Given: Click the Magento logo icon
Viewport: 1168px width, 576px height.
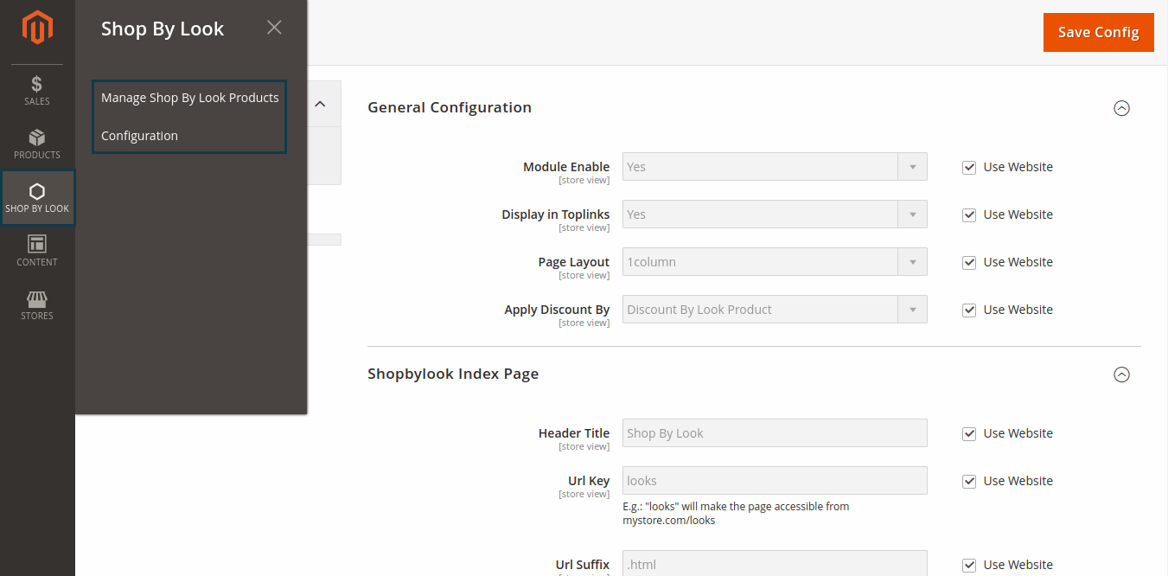Looking at the screenshot, I should 37,28.
